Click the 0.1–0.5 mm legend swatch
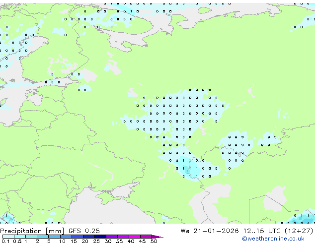Screen dimensions: 315x243 click(8, 237)
